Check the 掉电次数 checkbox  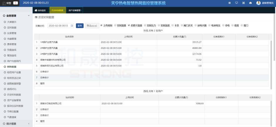[196, 25]
